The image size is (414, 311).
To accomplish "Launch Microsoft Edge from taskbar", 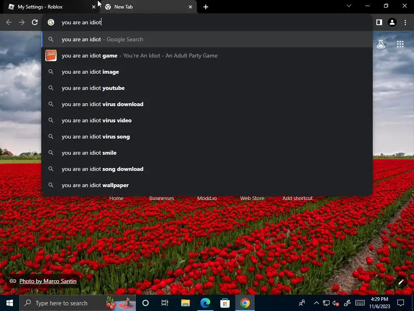I will (x=205, y=303).
